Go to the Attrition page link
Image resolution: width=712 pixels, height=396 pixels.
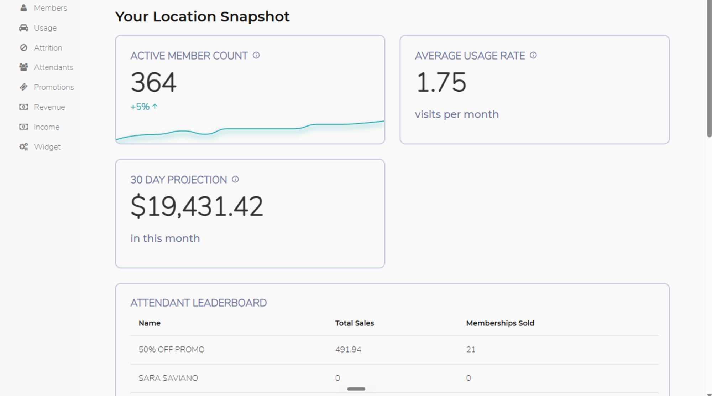(48, 48)
